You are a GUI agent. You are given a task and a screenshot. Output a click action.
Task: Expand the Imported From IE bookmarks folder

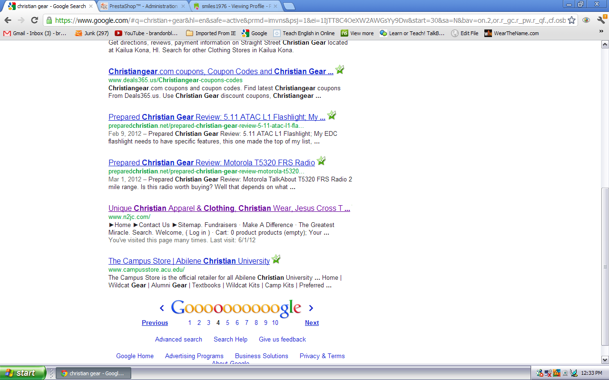click(x=211, y=33)
